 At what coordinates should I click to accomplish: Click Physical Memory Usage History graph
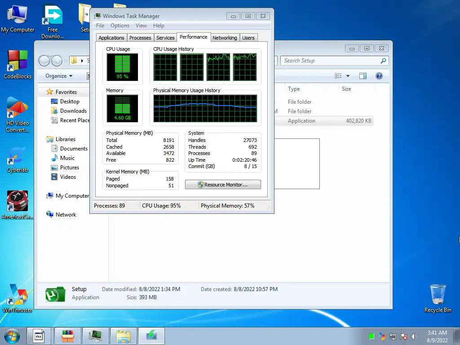click(205, 108)
